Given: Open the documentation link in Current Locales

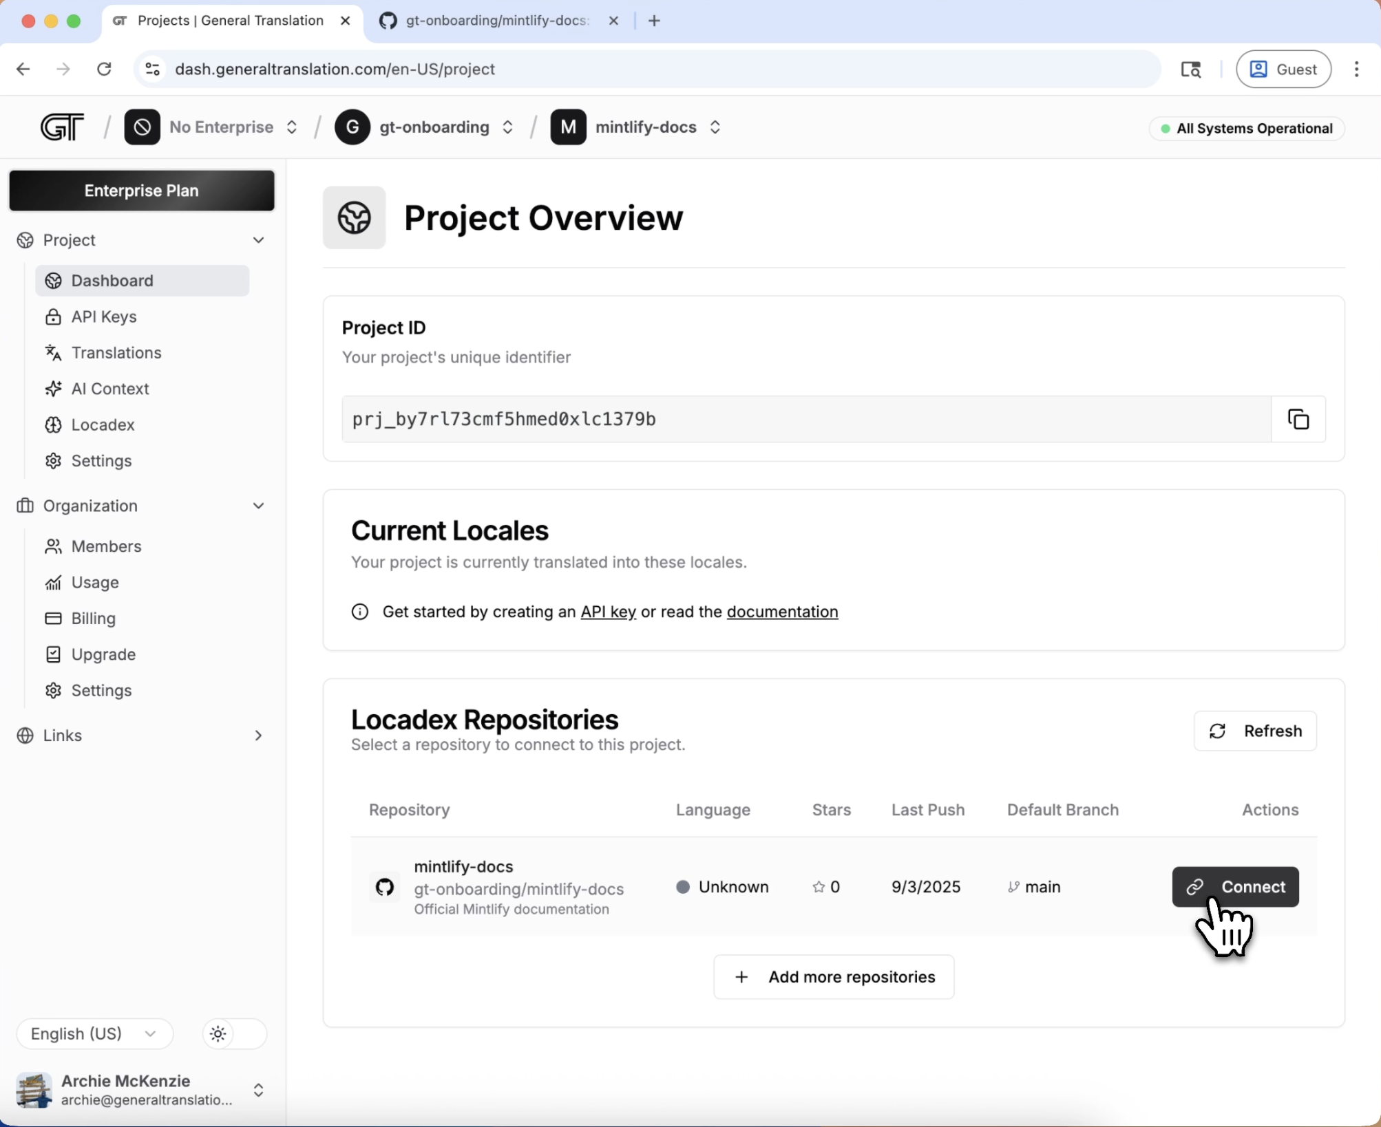Looking at the screenshot, I should [x=781, y=612].
